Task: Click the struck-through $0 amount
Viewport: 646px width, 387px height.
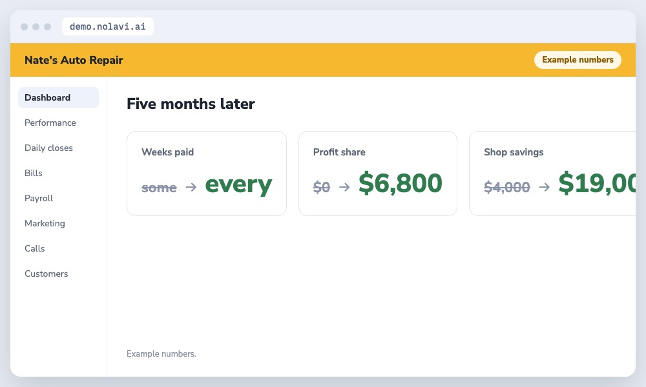Action: [x=322, y=187]
